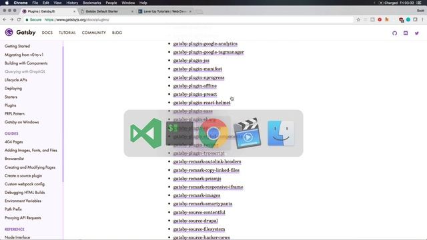Open gatsby-plugin-google-analytics link

205,44
